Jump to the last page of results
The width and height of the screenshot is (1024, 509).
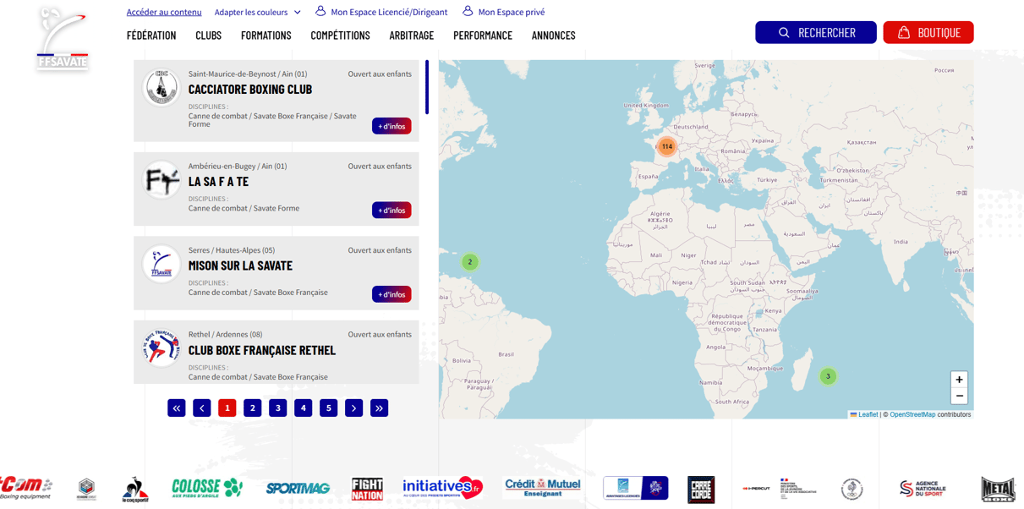click(379, 408)
